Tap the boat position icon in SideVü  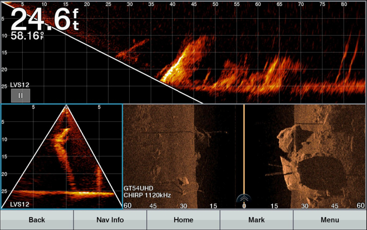pyautogui.click(x=244, y=198)
